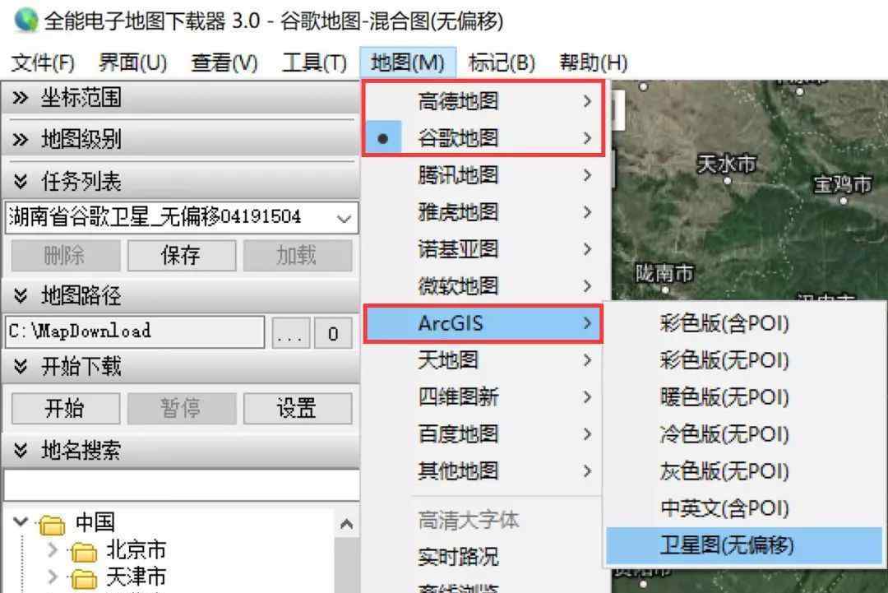The width and height of the screenshot is (888, 593).
Task: Open the 天地图 submenu
Action: (483, 360)
